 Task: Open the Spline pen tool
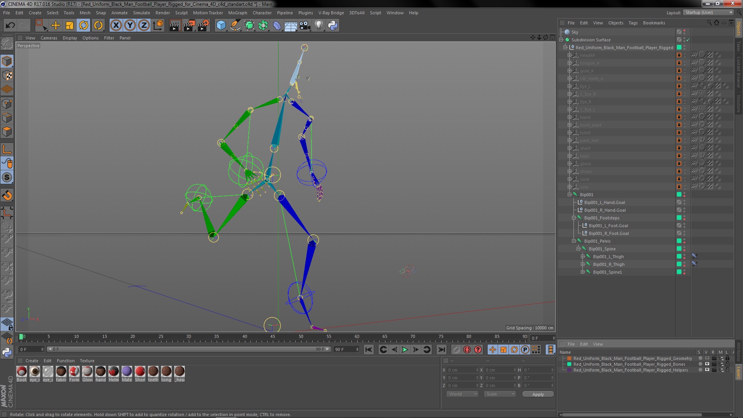click(x=235, y=26)
